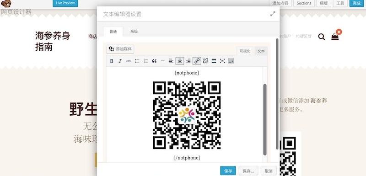Open the 高级 advanced settings tab

click(134, 32)
